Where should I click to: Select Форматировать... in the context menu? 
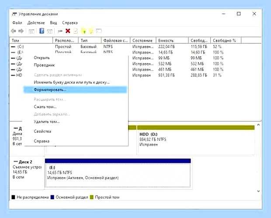tap(75, 90)
